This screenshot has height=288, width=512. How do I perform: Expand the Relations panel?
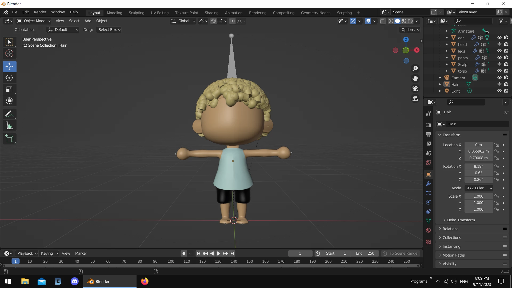pos(450,229)
